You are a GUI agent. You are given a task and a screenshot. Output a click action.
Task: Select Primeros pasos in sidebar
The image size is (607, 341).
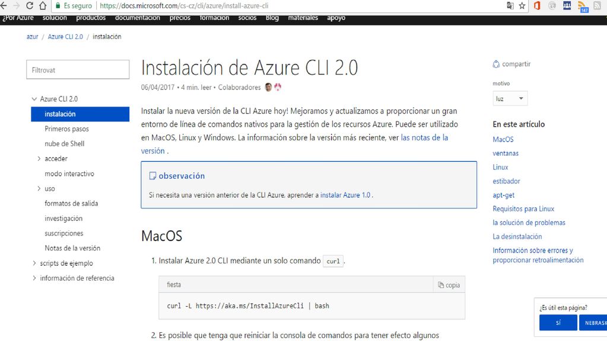click(x=66, y=129)
